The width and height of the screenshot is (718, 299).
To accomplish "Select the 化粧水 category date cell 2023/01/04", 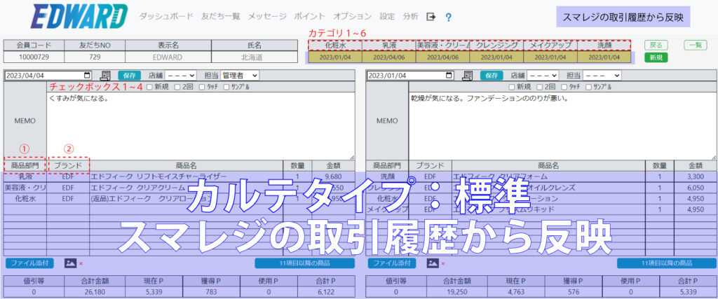I will [334, 57].
